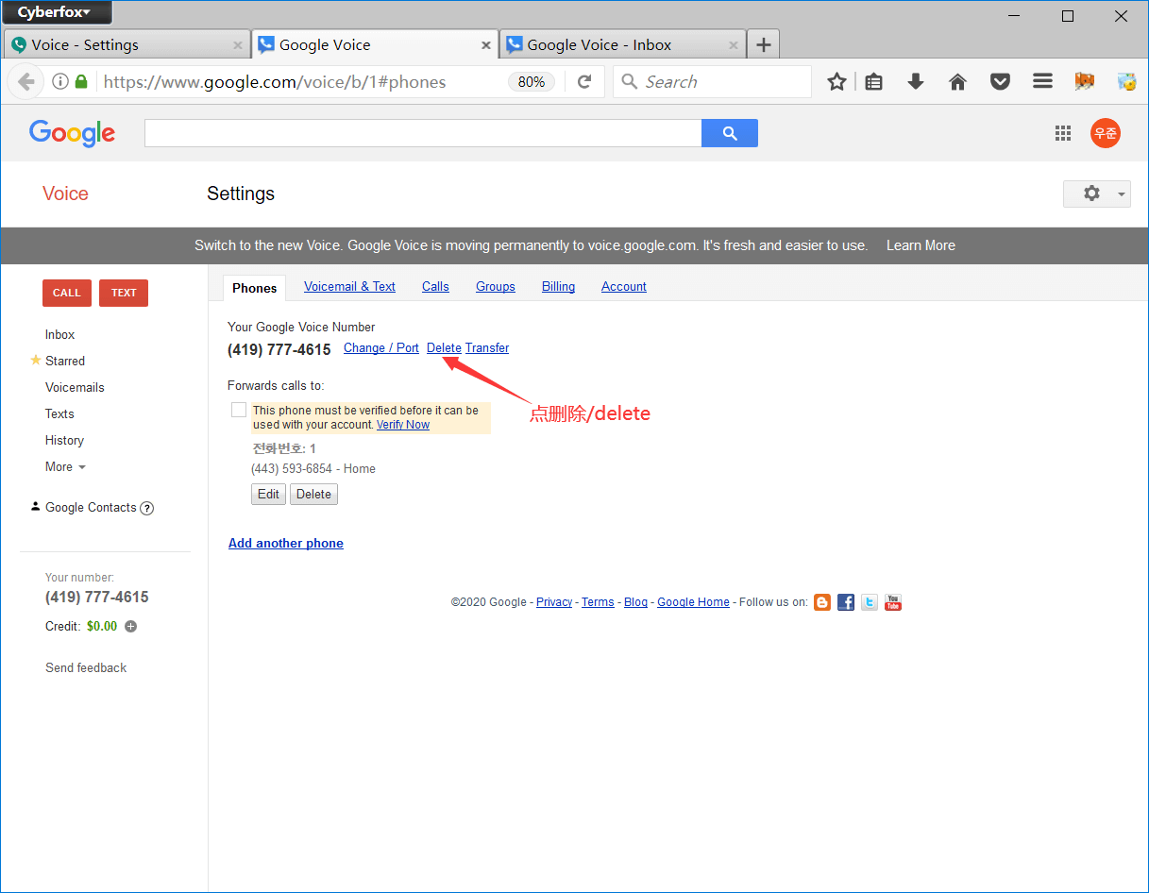Open Voicemails in sidebar
Screen dimensions: 1149x893
(x=75, y=387)
